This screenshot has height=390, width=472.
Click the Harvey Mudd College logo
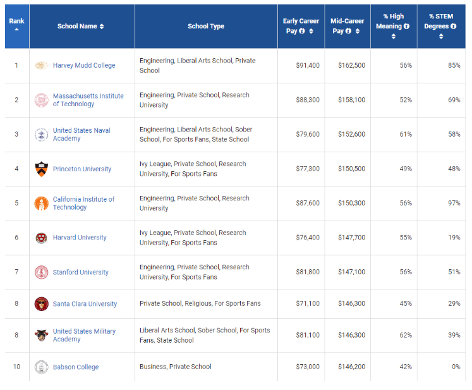click(41, 66)
